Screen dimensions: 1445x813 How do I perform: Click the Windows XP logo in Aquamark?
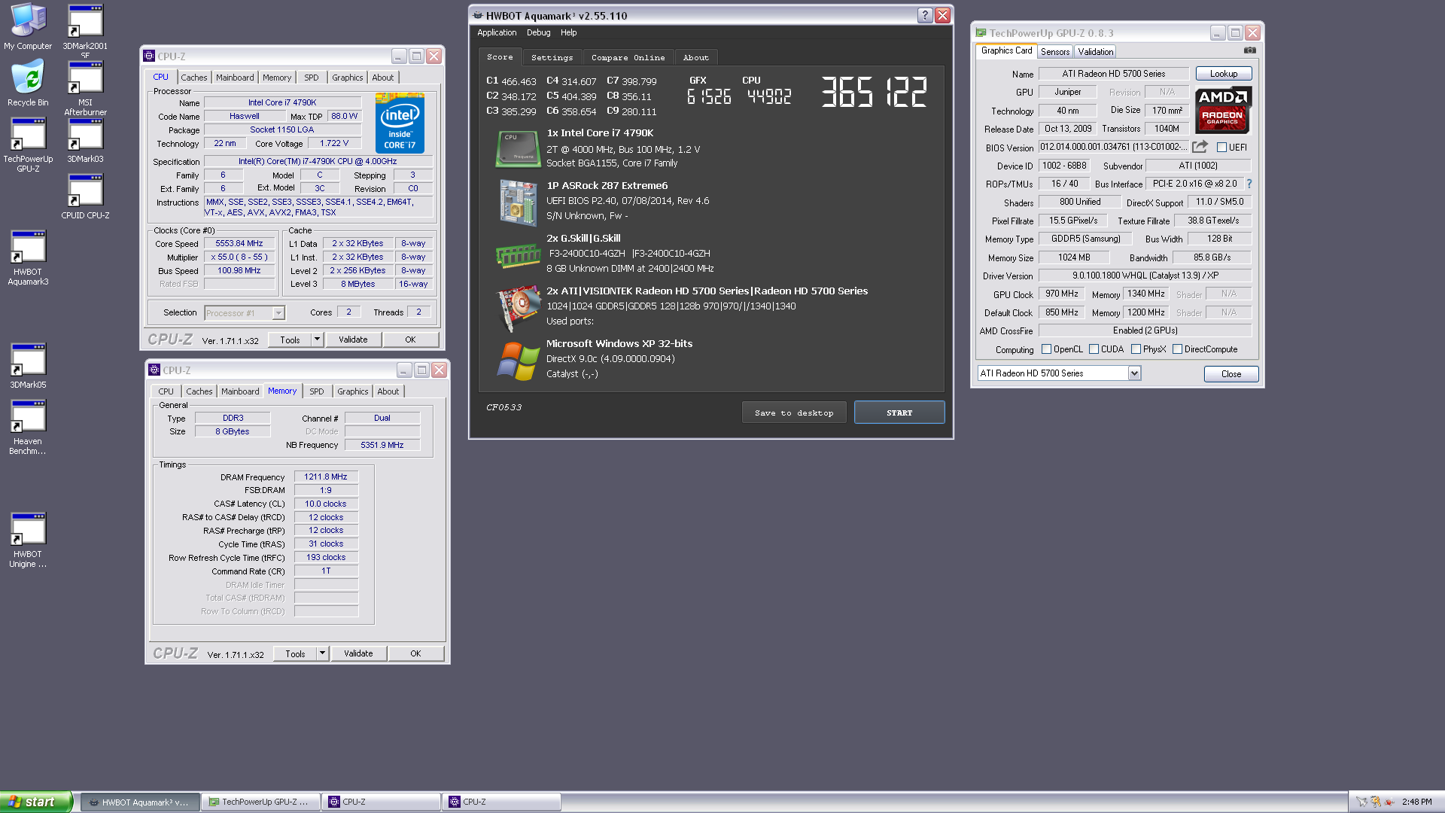click(x=518, y=361)
